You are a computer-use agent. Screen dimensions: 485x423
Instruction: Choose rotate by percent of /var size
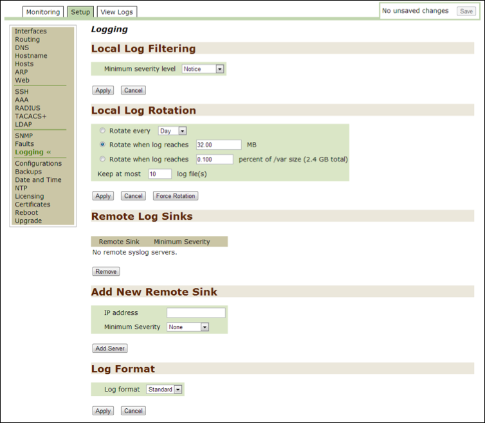(x=102, y=159)
